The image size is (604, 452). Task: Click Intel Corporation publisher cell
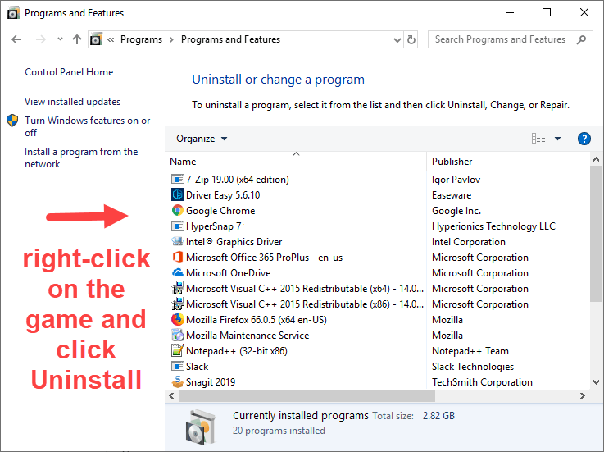pyautogui.click(x=469, y=242)
